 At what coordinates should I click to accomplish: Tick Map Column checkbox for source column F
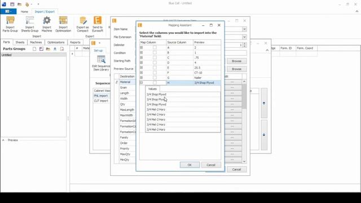[x=155, y=73]
